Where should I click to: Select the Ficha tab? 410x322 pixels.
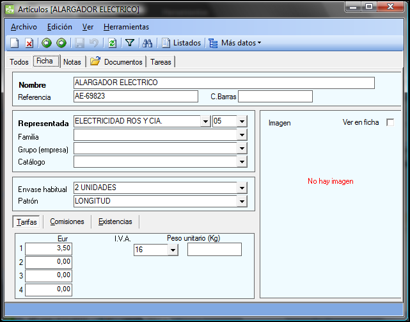tap(46, 61)
